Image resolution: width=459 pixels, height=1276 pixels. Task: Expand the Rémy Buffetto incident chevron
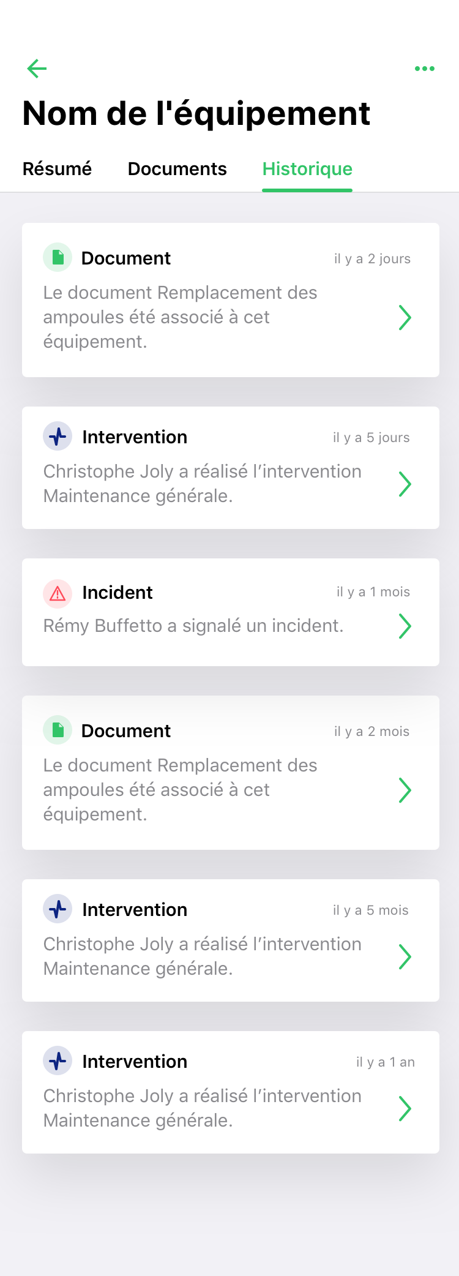pos(405,626)
